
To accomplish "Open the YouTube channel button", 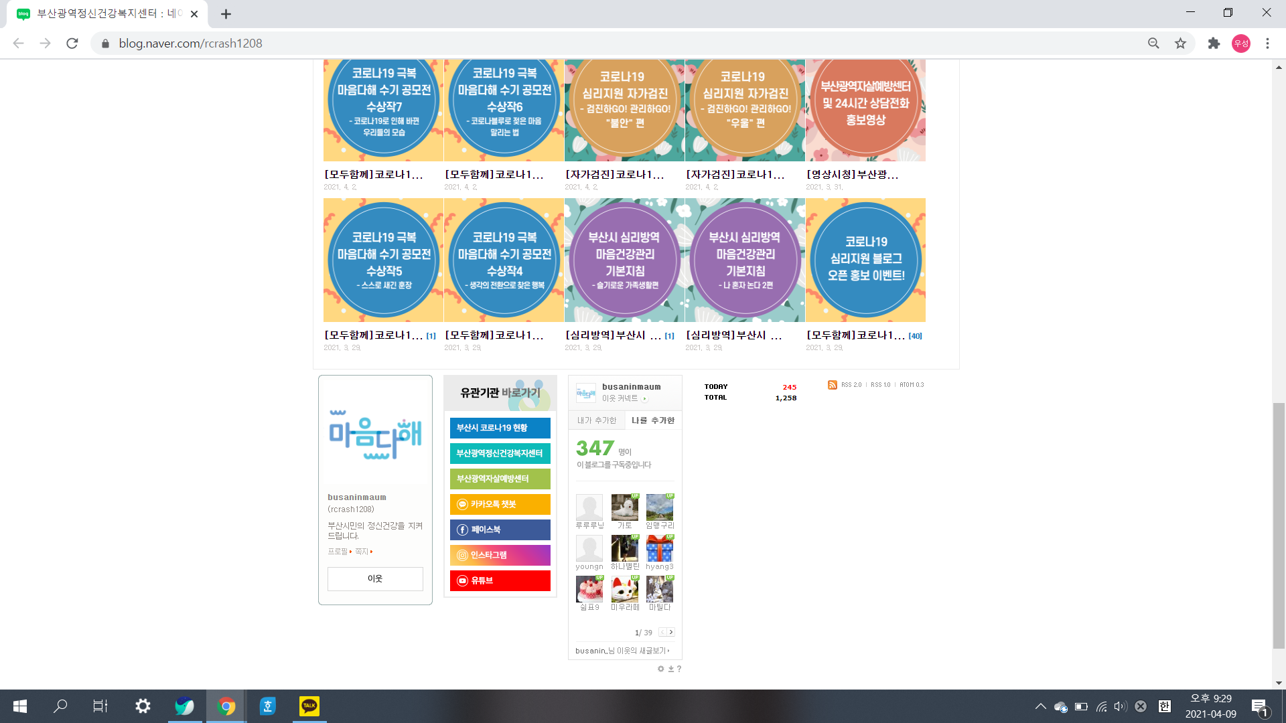I will click(500, 580).
